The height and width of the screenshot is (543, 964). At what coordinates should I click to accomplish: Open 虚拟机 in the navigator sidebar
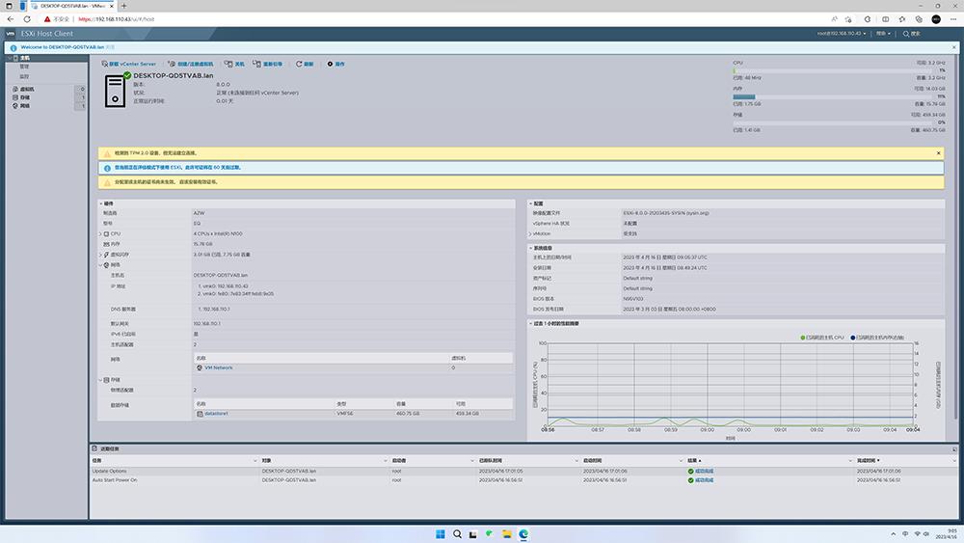click(x=26, y=89)
